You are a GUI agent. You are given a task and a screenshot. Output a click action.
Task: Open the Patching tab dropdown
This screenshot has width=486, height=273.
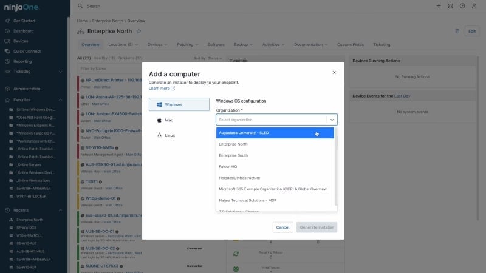click(187, 45)
